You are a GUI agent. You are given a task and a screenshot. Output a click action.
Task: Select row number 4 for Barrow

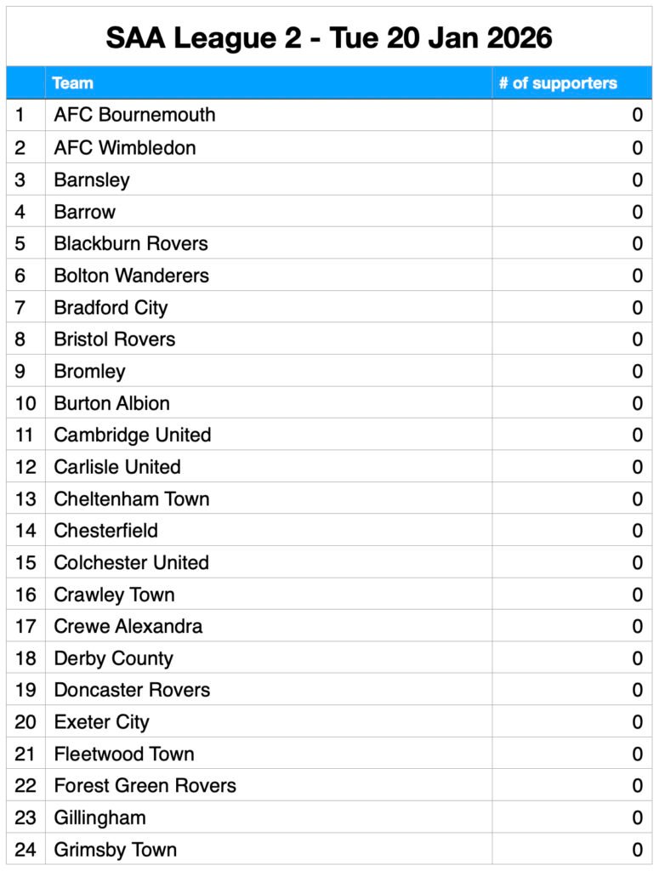pyautogui.click(x=20, y=212)
